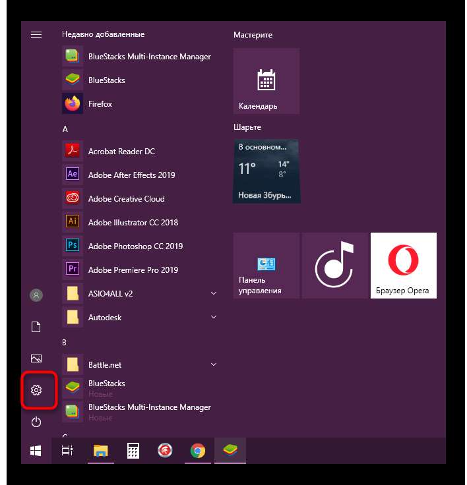Viewport: 467px width, 485px height.
Task: Open Documents from the Start sidebar
Action: (36, 327)
